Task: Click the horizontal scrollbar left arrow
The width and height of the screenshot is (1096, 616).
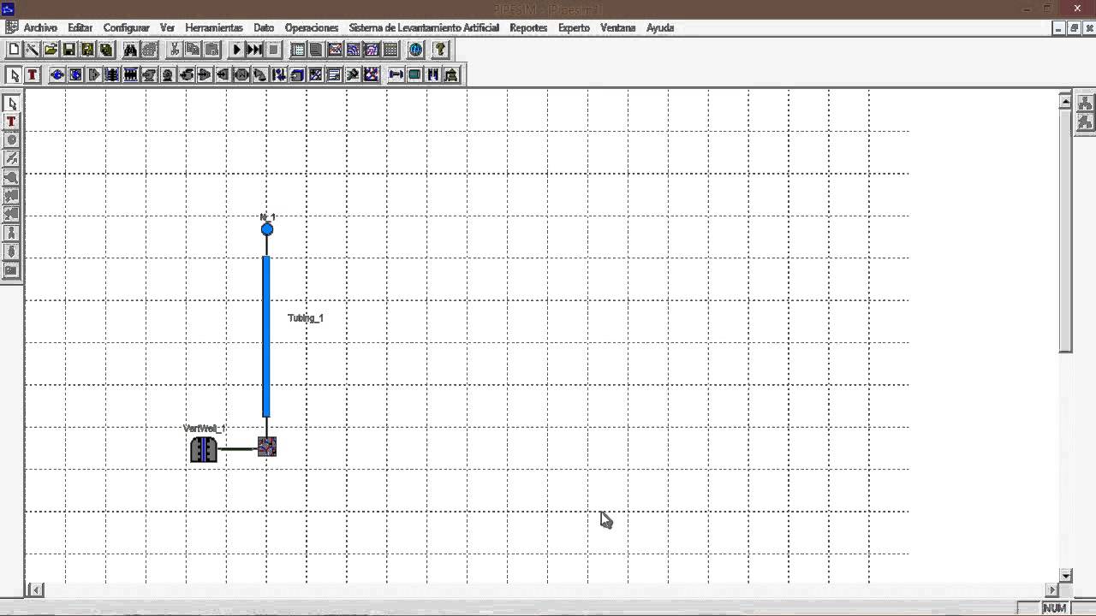Action: click(x=35, y=589)
